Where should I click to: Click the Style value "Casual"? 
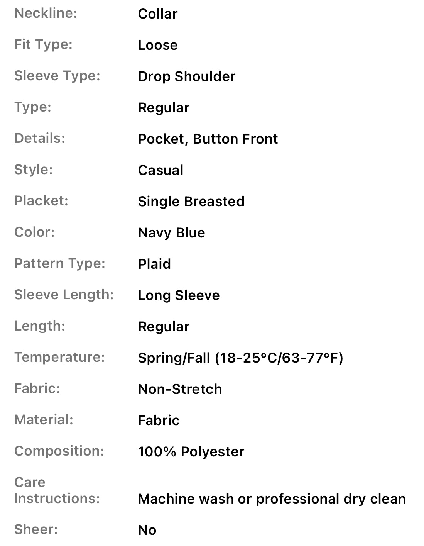(160, 170)
